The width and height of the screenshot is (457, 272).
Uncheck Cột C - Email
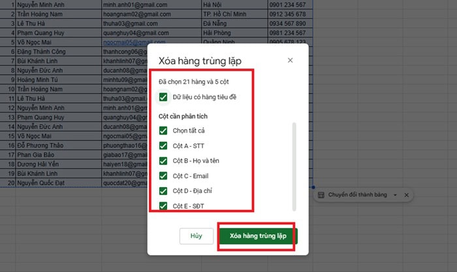[x=163, y=176]
